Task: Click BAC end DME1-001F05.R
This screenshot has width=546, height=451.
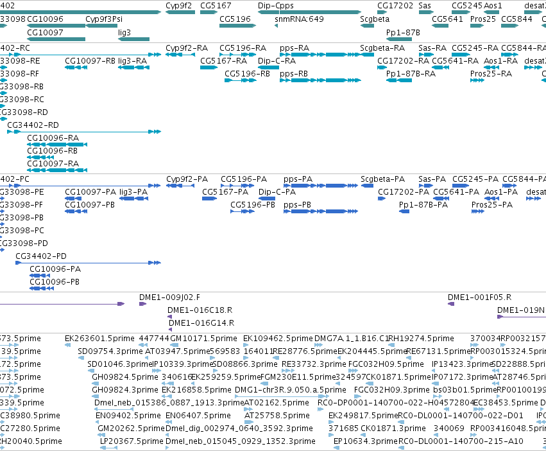Action: (x=479, y=297)
